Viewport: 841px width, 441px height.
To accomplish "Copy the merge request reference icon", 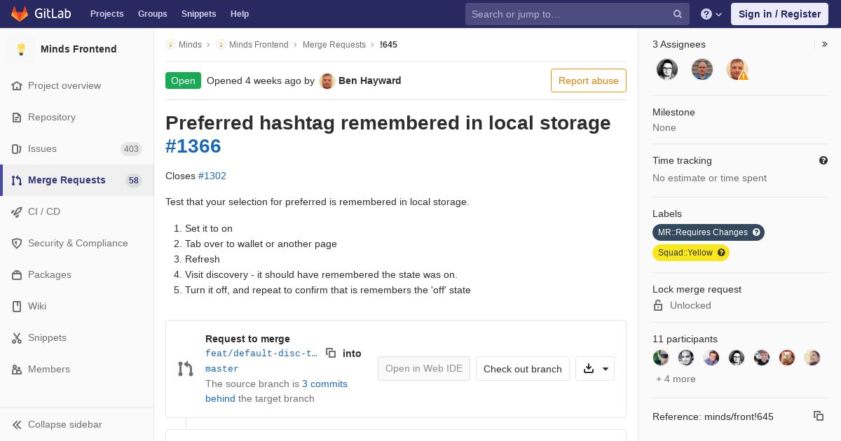I will (x=818, y=416).
